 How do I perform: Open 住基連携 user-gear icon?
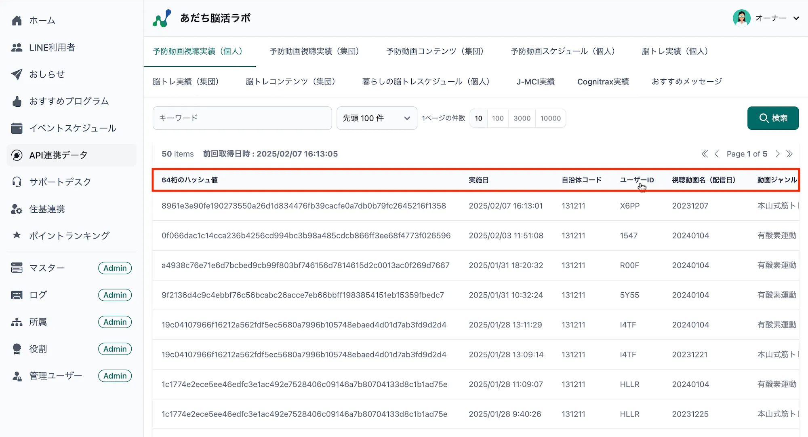(17, 209)
